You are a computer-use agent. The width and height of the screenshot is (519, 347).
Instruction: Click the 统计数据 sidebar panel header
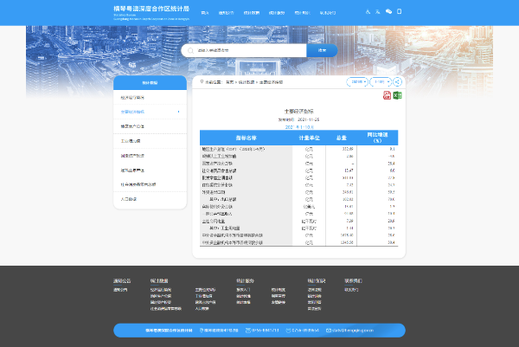click(150, 83)
